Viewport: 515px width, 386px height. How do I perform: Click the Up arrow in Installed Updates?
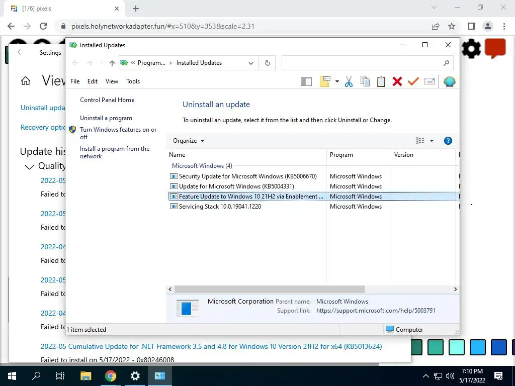(112, 63)
